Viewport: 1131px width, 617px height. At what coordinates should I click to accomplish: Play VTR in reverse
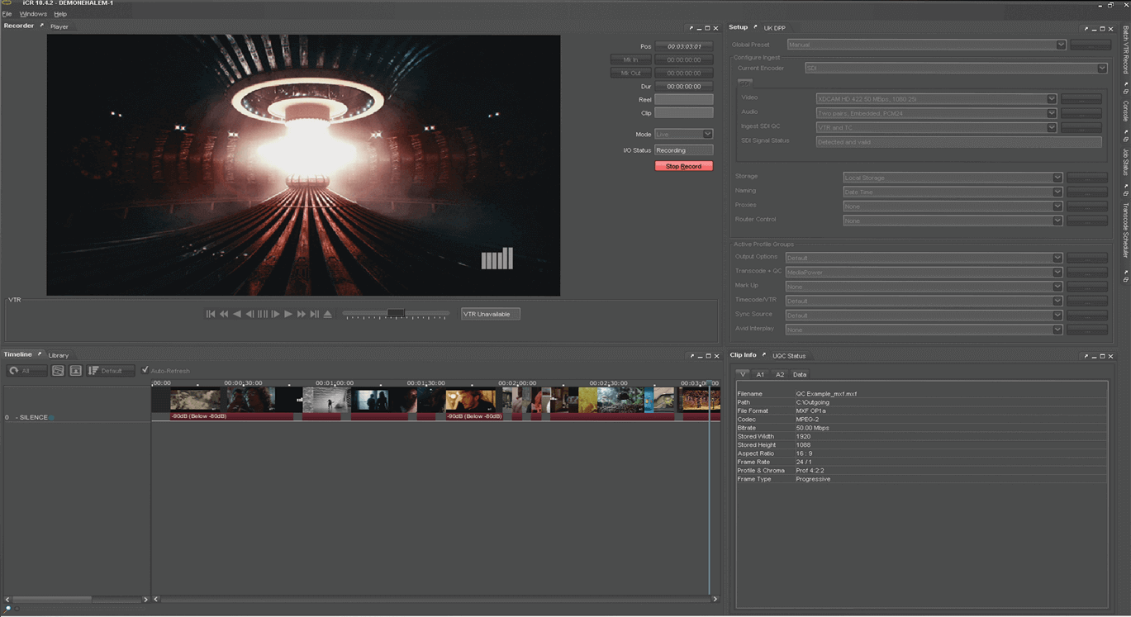[236, 314]
